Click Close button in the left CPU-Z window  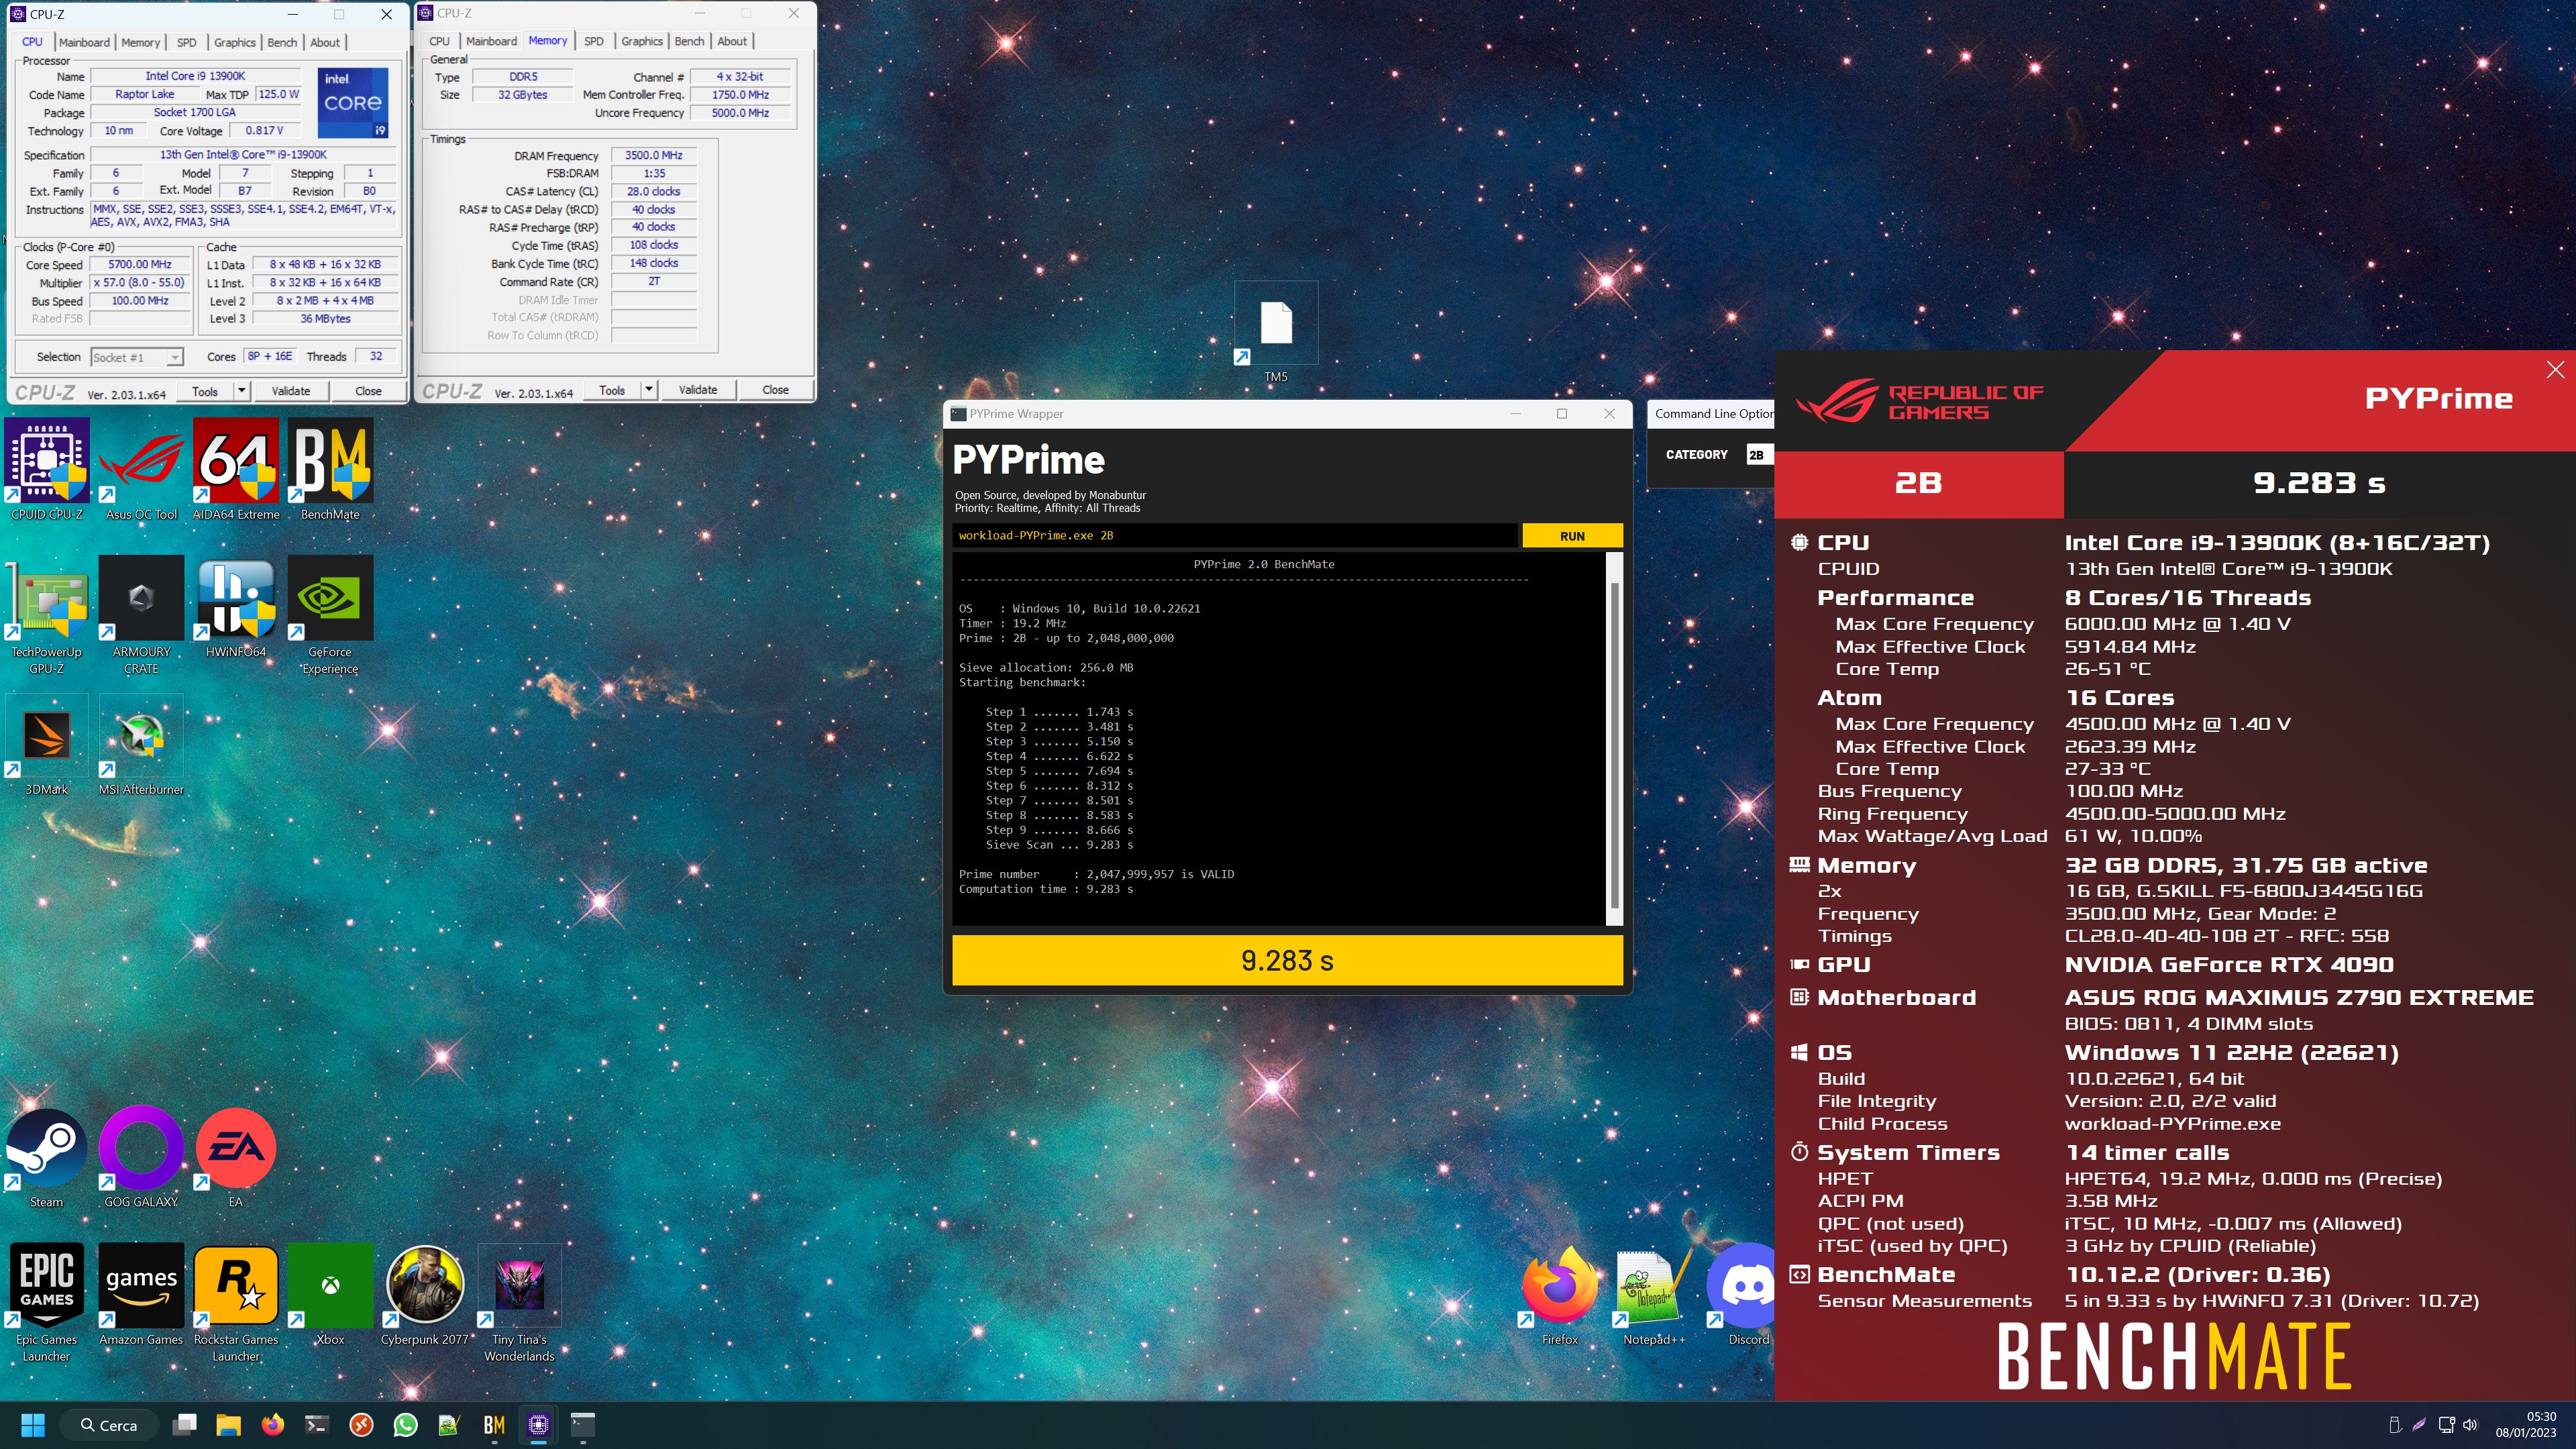click(x=368, y=391)
